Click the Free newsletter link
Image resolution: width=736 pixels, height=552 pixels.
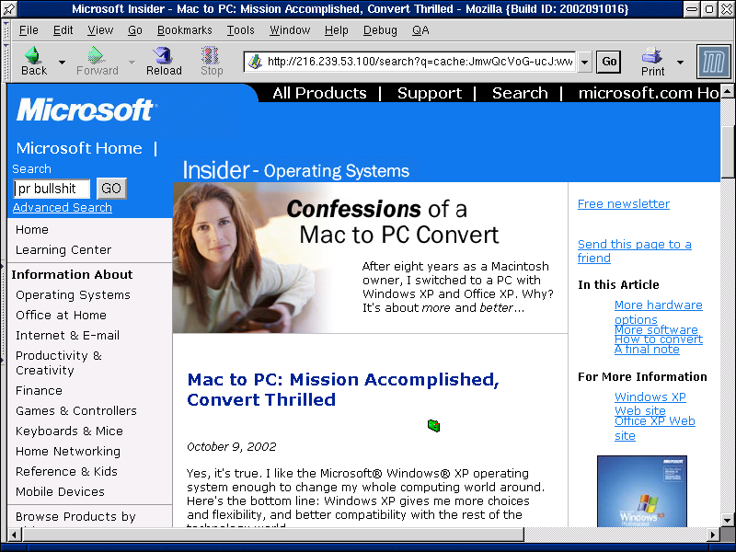[x=624, y=203]
